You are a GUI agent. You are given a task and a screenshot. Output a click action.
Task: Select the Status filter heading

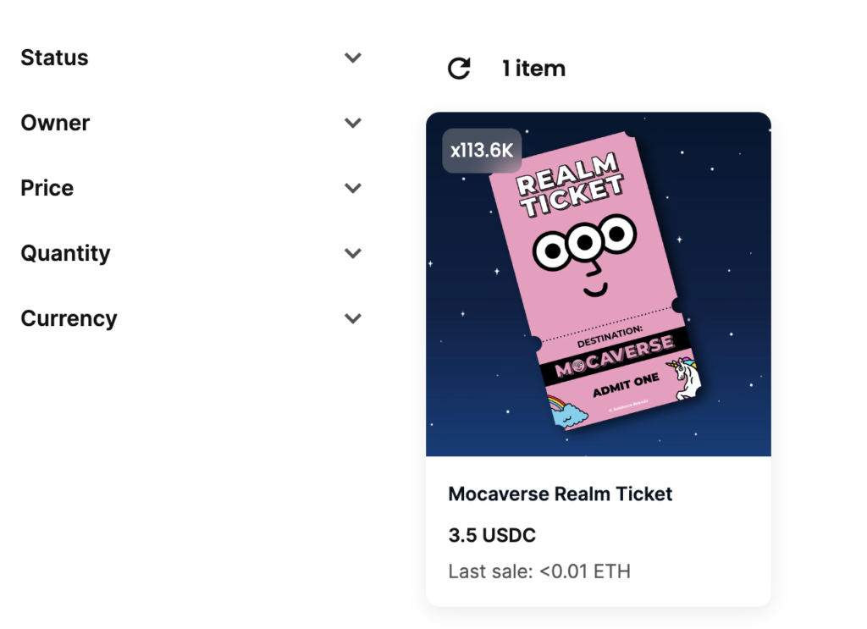coord(54,58)
